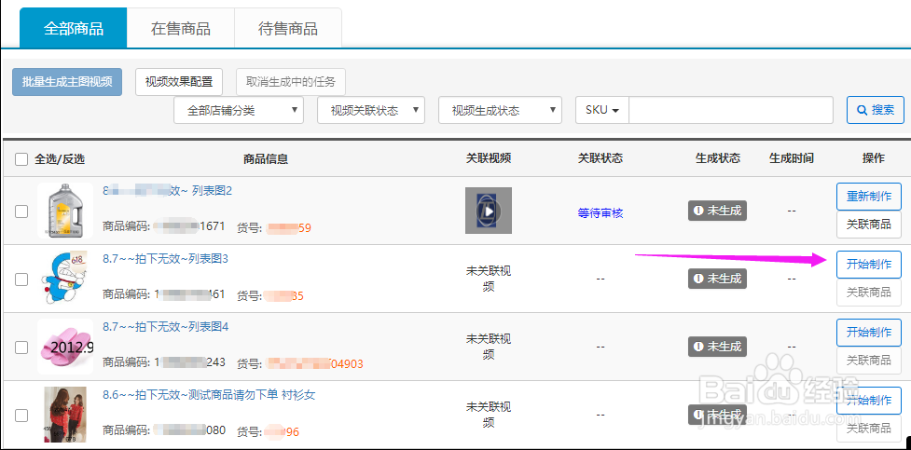Click 开始制作 for the 列表图4 product
Image resolution: width=911 pixels, height=450 pixels.
[869, 332]
